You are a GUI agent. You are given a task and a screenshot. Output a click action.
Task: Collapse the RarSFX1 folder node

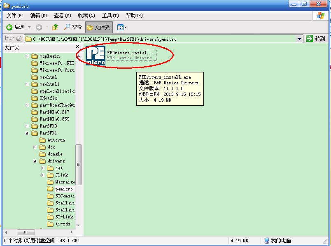point(27,133)
